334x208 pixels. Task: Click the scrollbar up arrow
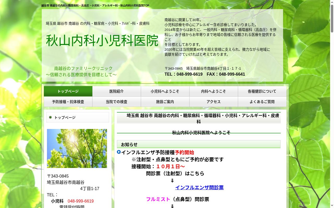click(x=332, y=2)
